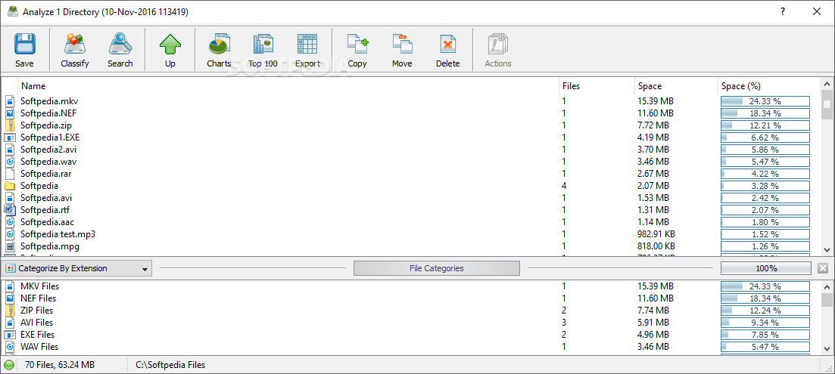The width and height of the screenshot is (835, 374).
Task: Click the Softpedia.rtf document icon
Action: pyautogui.click(x=10, y=210)
